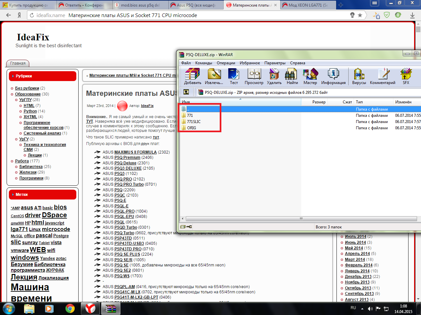Click the Yandex Я button beside the address bar
The image size is (421, 315).
pos(19,15)
